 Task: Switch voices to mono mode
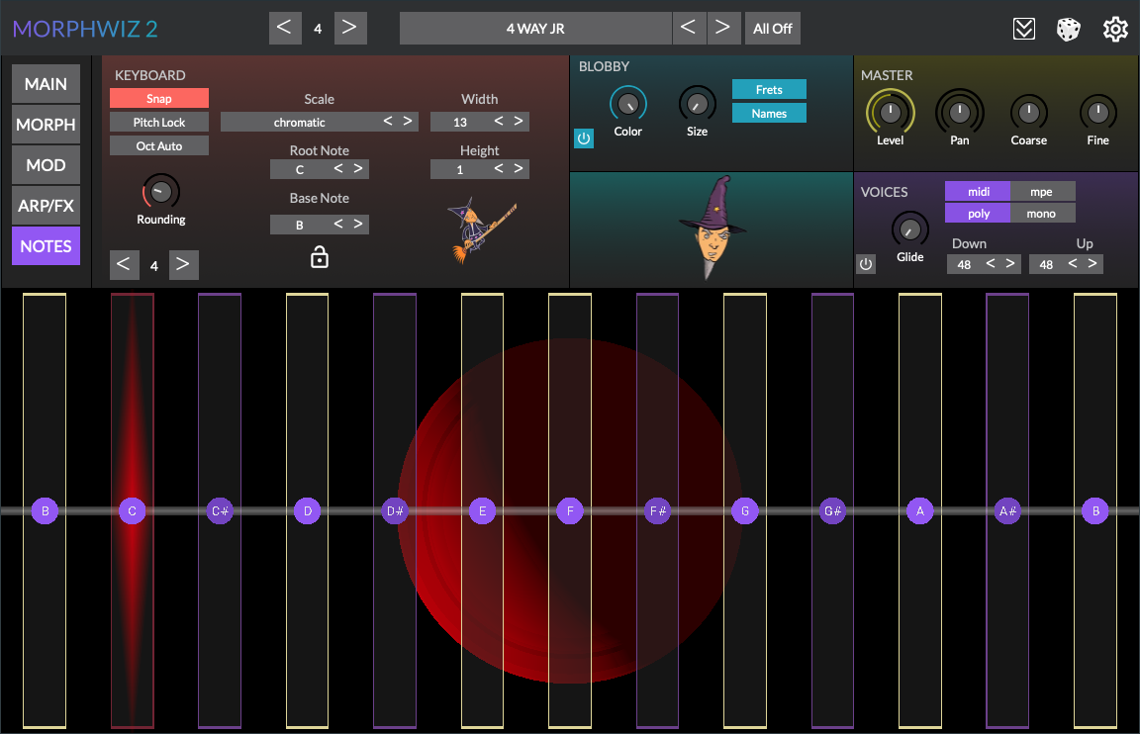click(x=1042, y=214)
